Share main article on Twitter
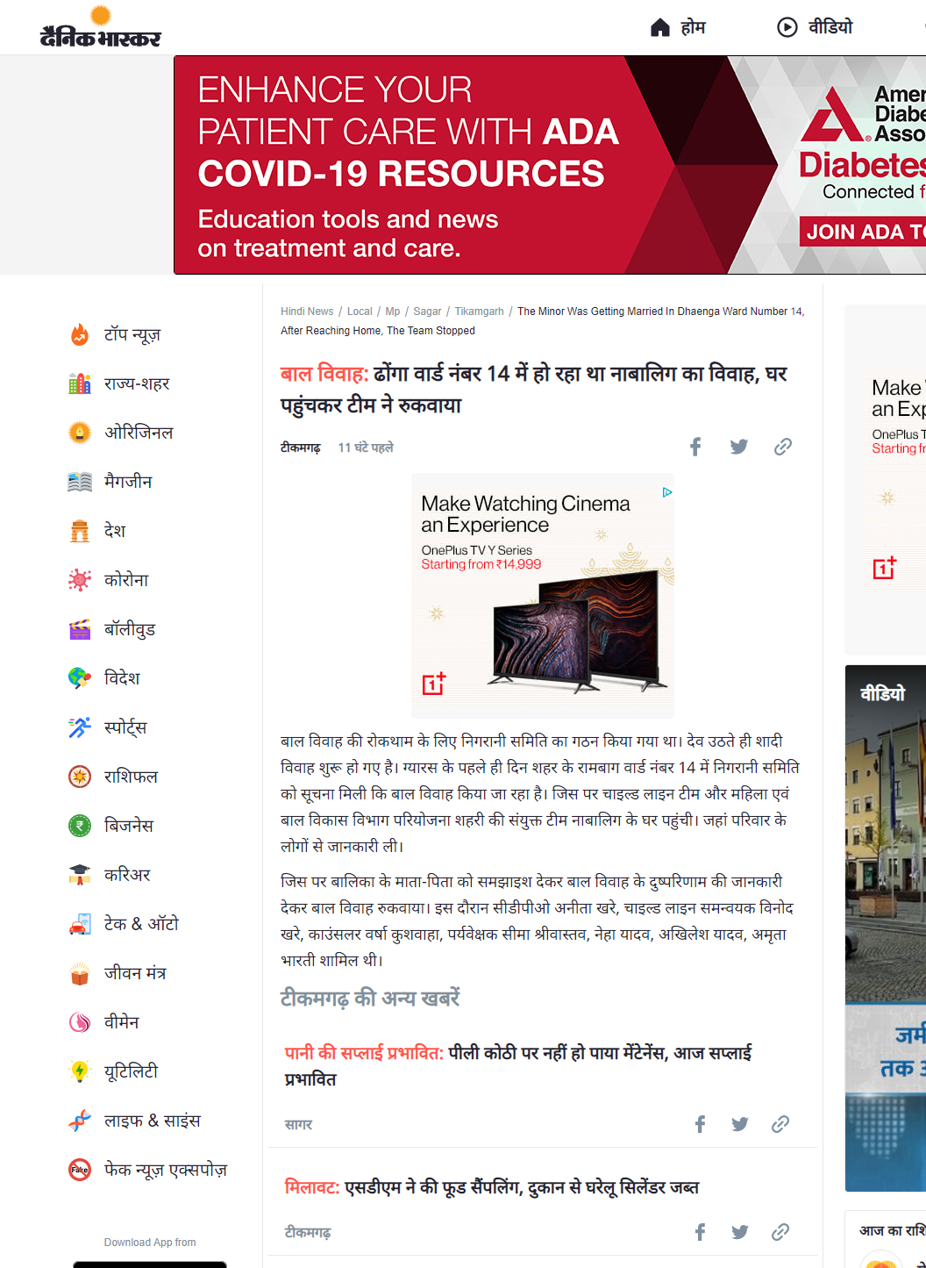Viewport: 926px width, 1268px height. tap(739, 447)
